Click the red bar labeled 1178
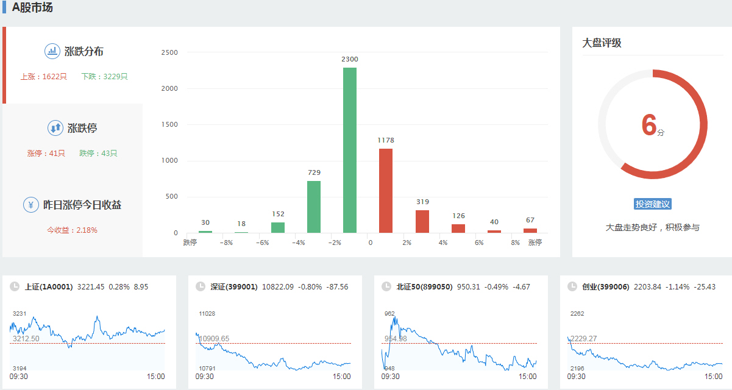Viewport: 732px width, 390px height. (386, 190)
